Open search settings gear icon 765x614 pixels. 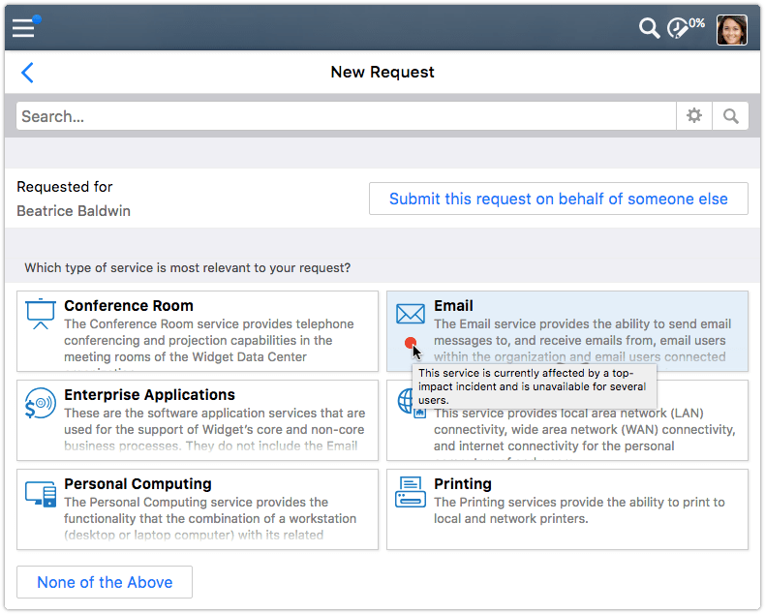[694, 116]
